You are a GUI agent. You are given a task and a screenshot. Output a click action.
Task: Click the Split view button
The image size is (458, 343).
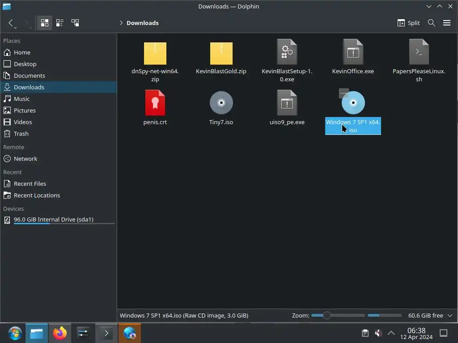point(408,23)
